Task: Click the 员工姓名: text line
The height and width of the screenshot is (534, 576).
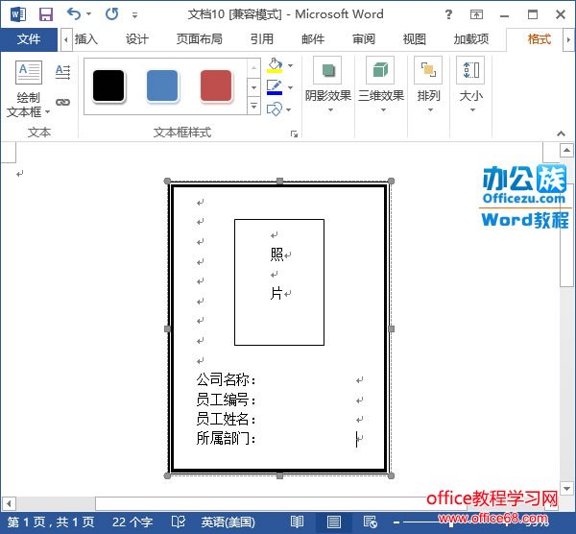Action: 226,419
